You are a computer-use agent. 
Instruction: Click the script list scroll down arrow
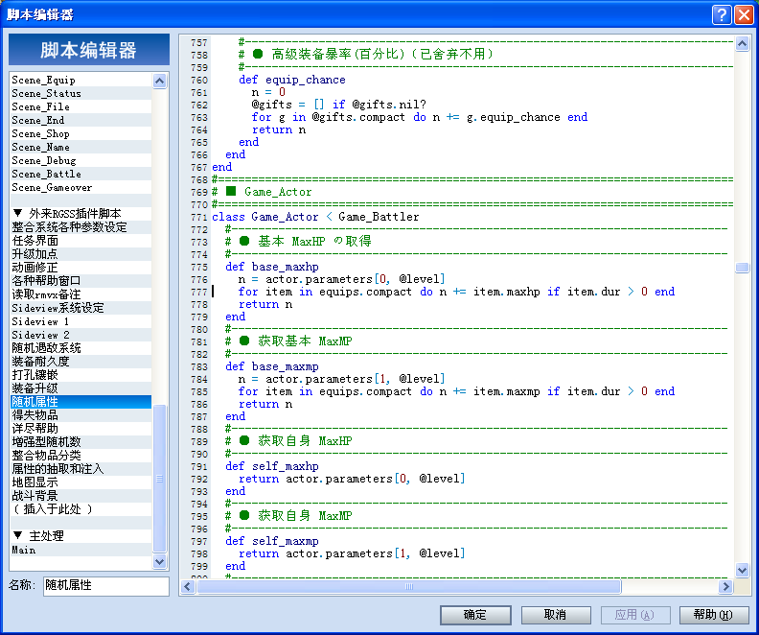(x=159, y=561)
